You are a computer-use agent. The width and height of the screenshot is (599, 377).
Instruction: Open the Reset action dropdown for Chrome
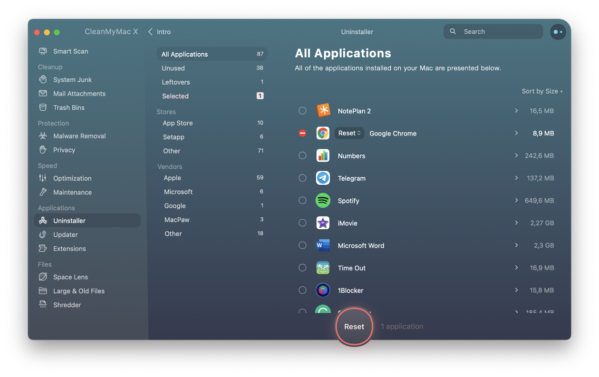pos(349,133)
